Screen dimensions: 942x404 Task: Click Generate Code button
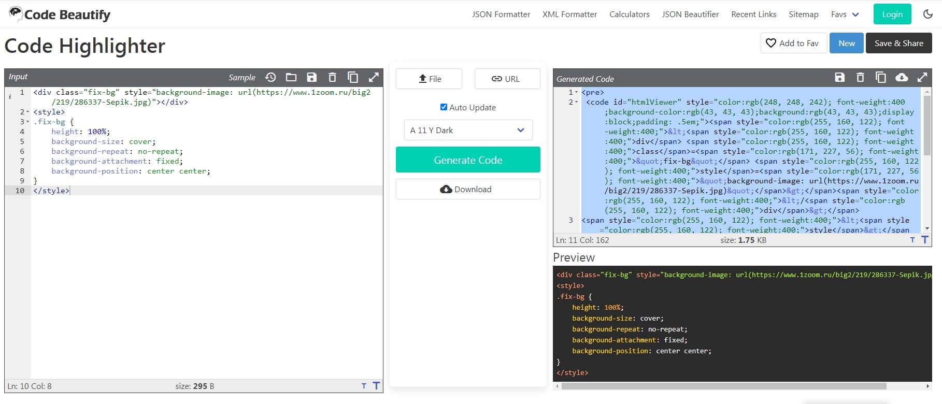(x=468, y=160)
